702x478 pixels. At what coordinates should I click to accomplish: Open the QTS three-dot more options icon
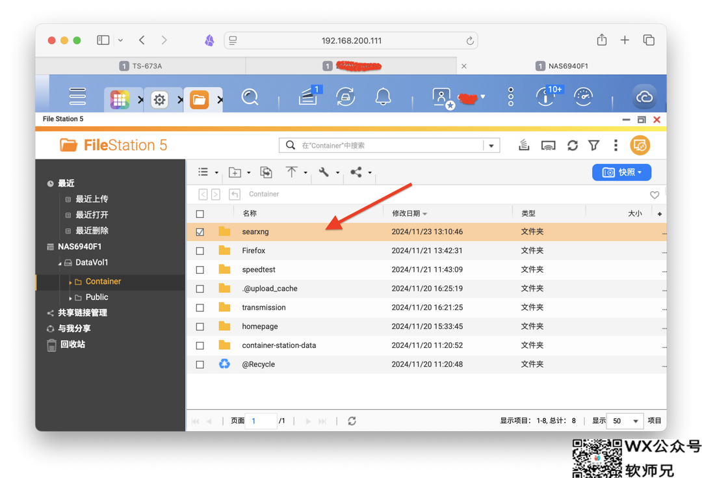point(511,97)
